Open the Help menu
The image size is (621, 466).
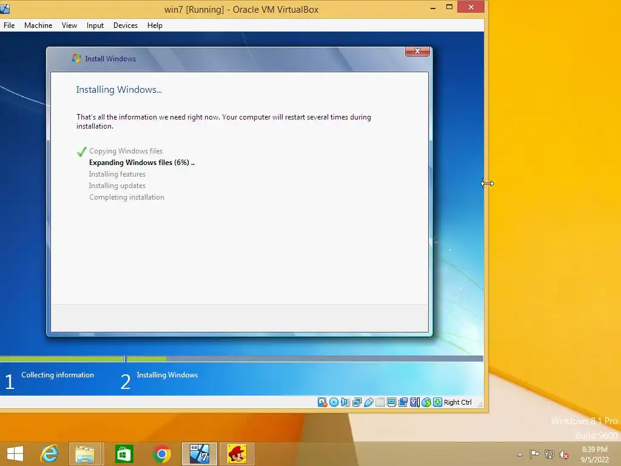click(x=155, y=25)
